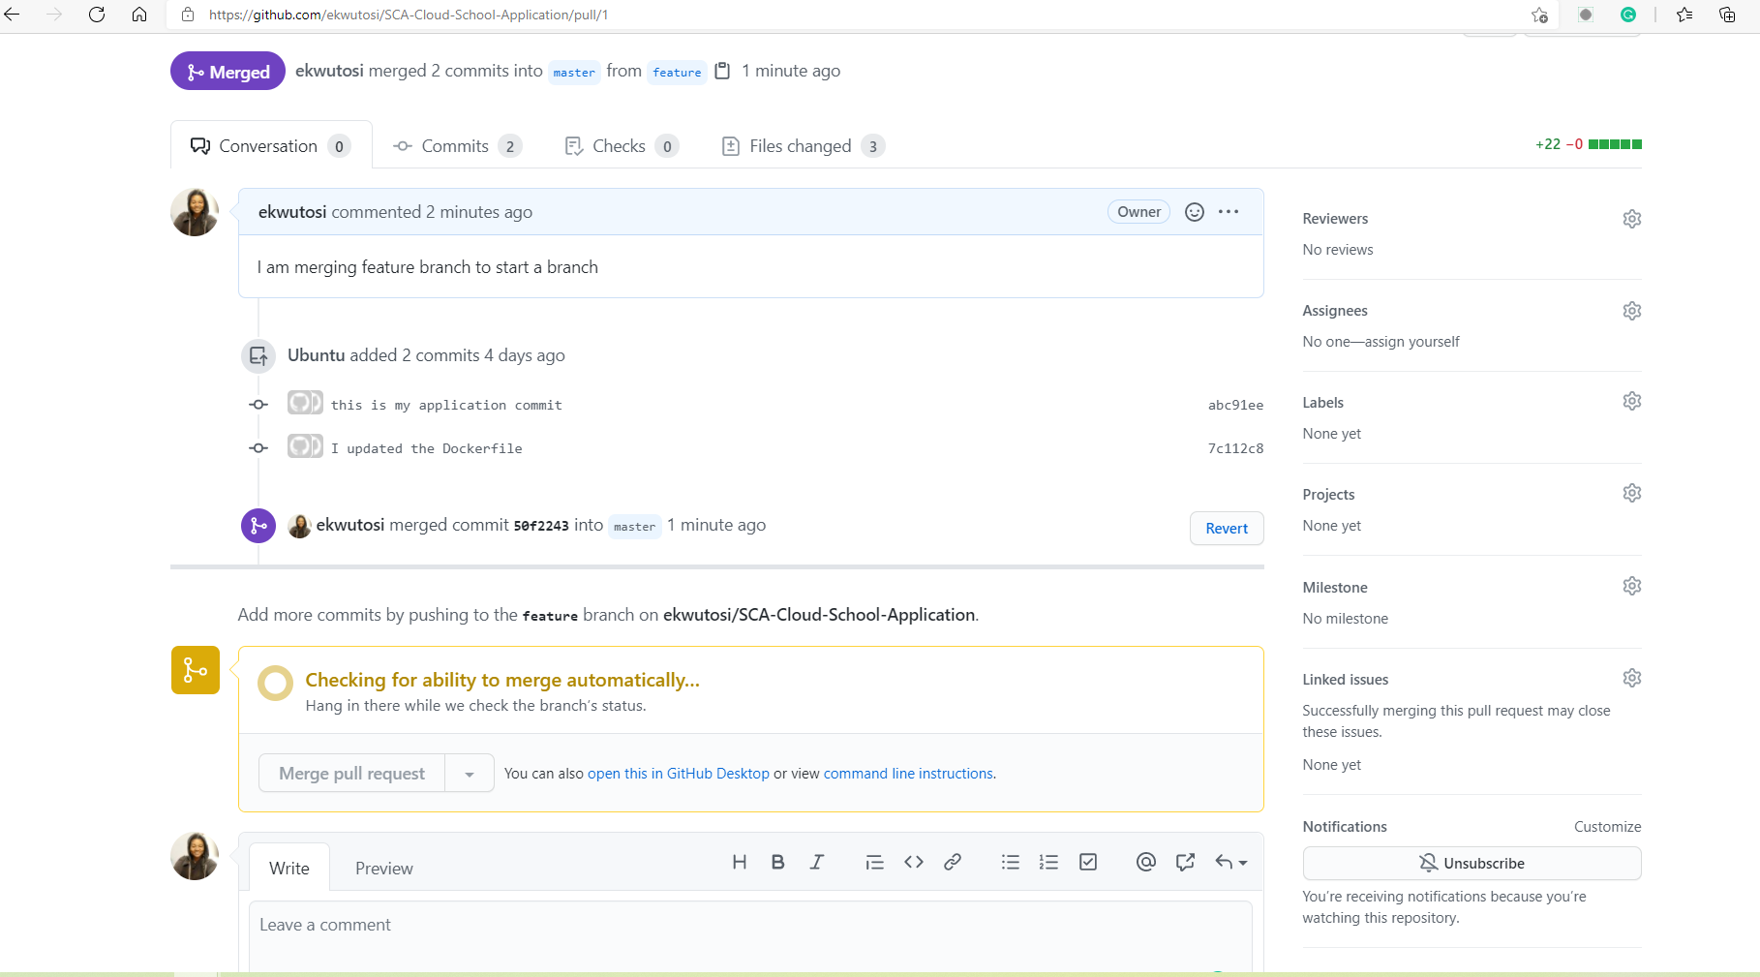
Task: Add a task list
Action: click(x=1088, y=862)
